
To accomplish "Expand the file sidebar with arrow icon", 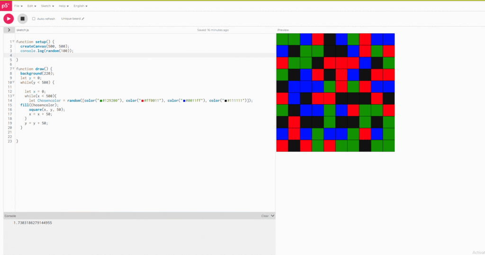I will [9, 30].
